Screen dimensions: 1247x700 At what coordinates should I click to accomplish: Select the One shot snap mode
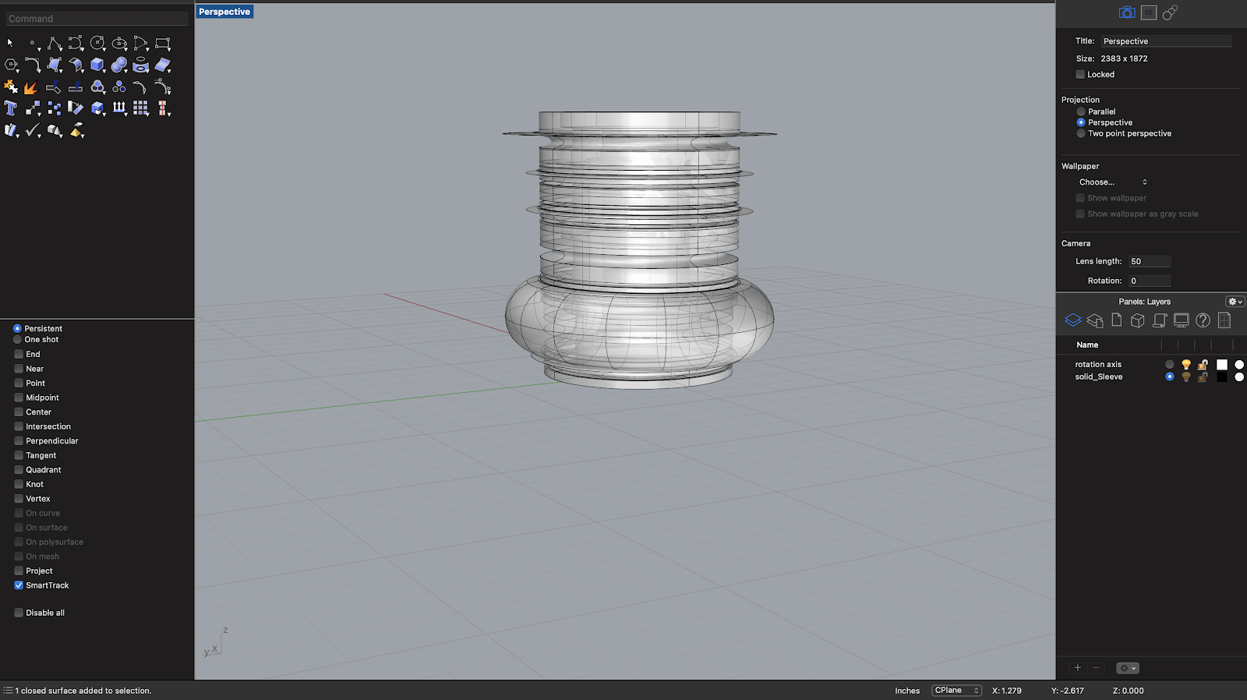(x=17, y=340)
